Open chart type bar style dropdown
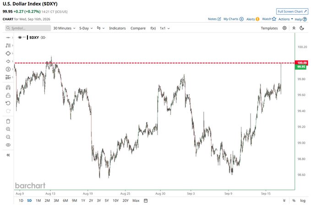Screen dimensions: 311x205 [x=101, y=28]
